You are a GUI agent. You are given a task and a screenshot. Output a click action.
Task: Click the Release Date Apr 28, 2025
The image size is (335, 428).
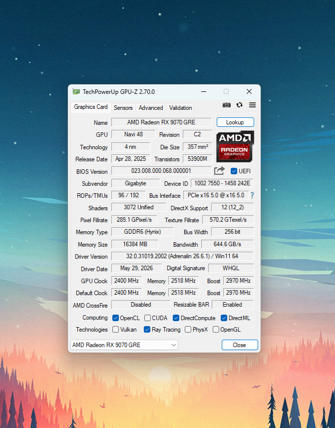[130, 159]
